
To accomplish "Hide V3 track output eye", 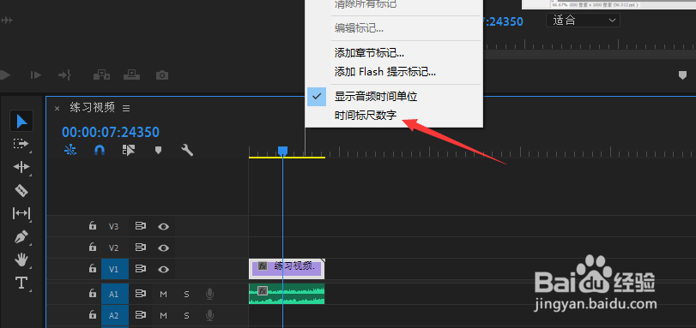I will click(164, 226).
